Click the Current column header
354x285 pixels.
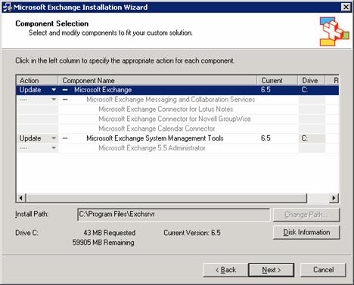point(278,80)
